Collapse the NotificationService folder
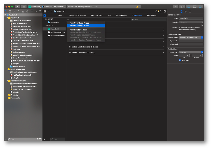This screenshot has width=212, height=149. point(7,69)
